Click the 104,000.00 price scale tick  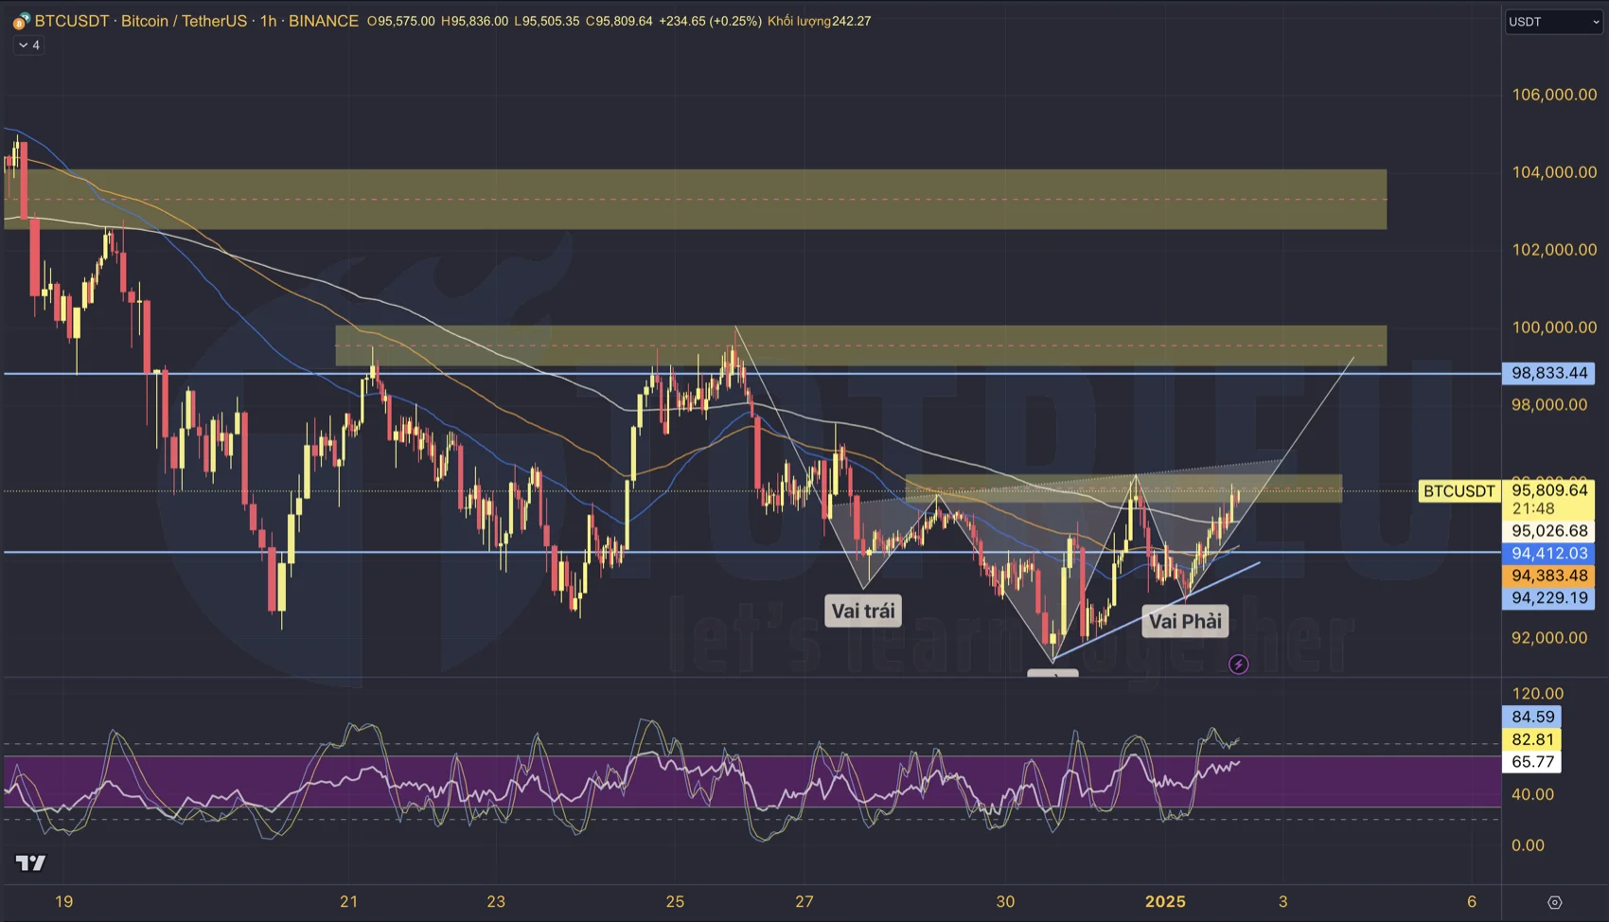1553,172
